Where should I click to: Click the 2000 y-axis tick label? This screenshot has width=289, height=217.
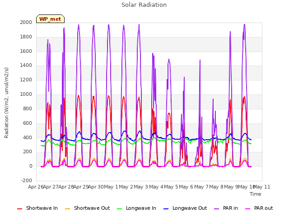[26, 22]
